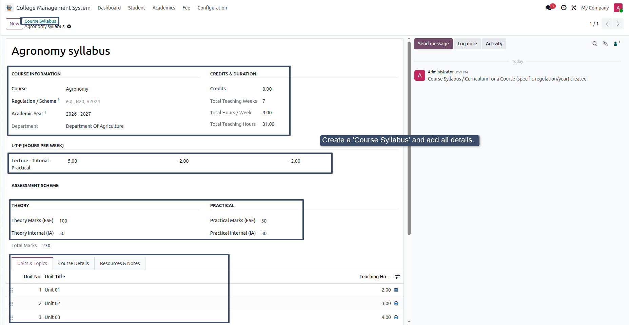Click the Log note button
This screenshot has height=325, width=629.
[467, 44]
